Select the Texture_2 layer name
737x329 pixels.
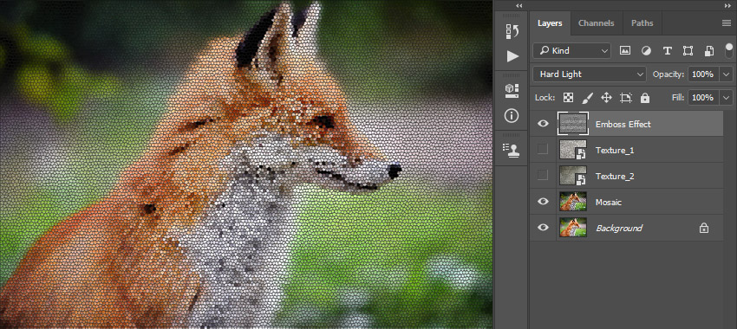coord(615,176)
